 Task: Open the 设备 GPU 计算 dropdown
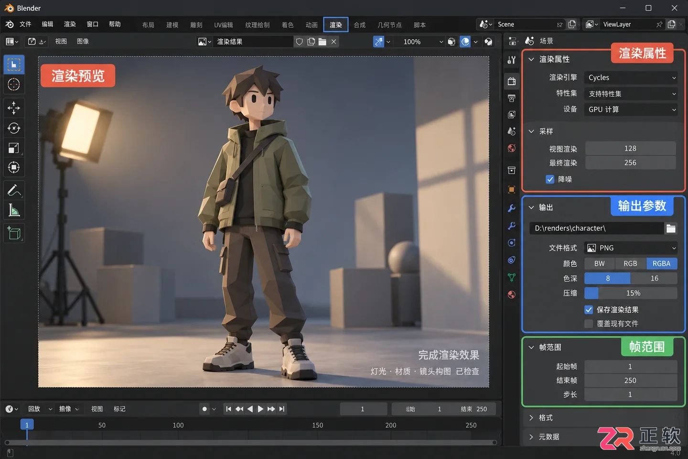tap(631, 109)
